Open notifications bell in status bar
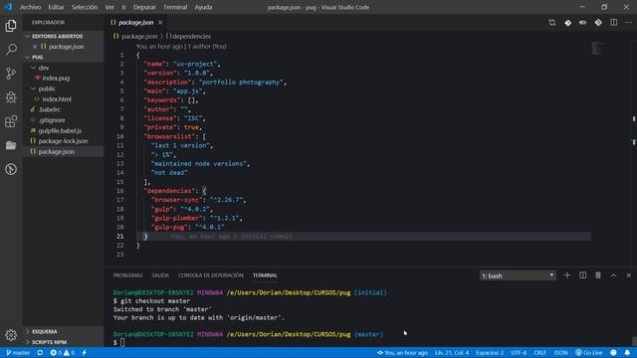The width and height of the screenshot is (637, 358). coord(627,353)
